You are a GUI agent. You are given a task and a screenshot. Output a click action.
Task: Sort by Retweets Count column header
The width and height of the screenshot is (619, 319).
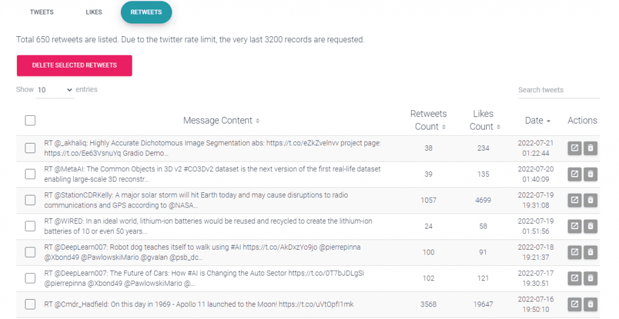(x=429, y=120)
